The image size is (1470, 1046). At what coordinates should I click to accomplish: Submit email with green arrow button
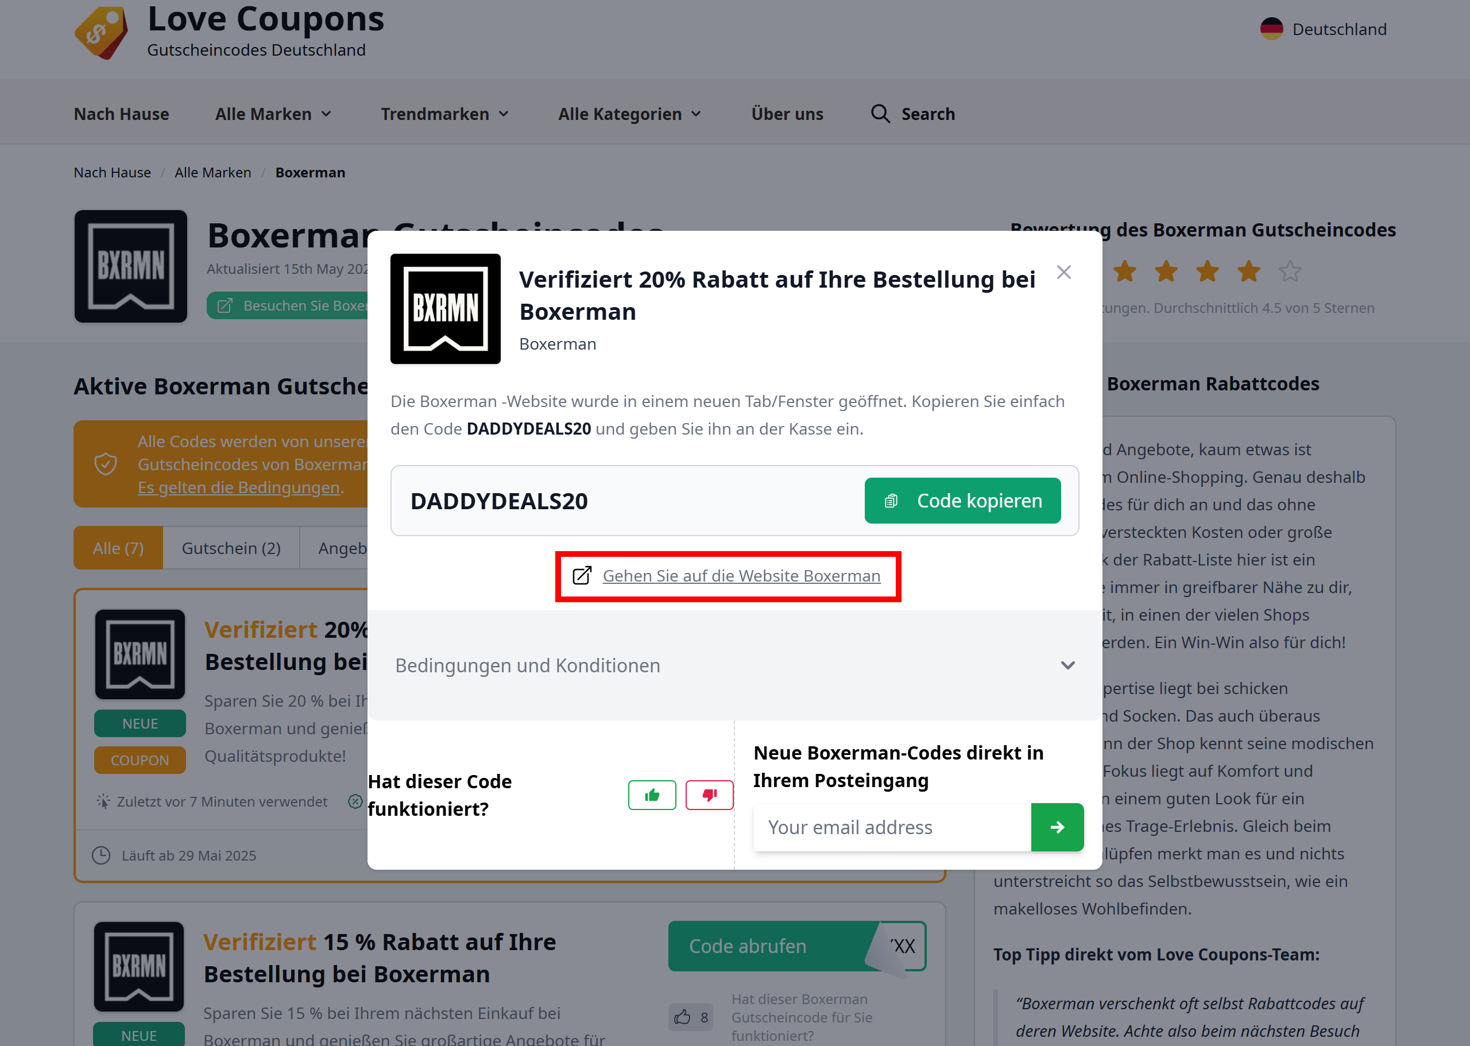pos(1057,827)
